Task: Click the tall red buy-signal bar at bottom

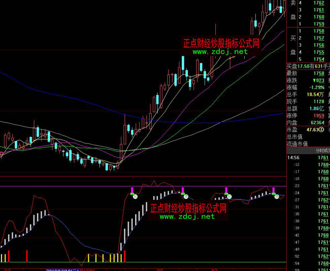Action: (x=125, y=256)
